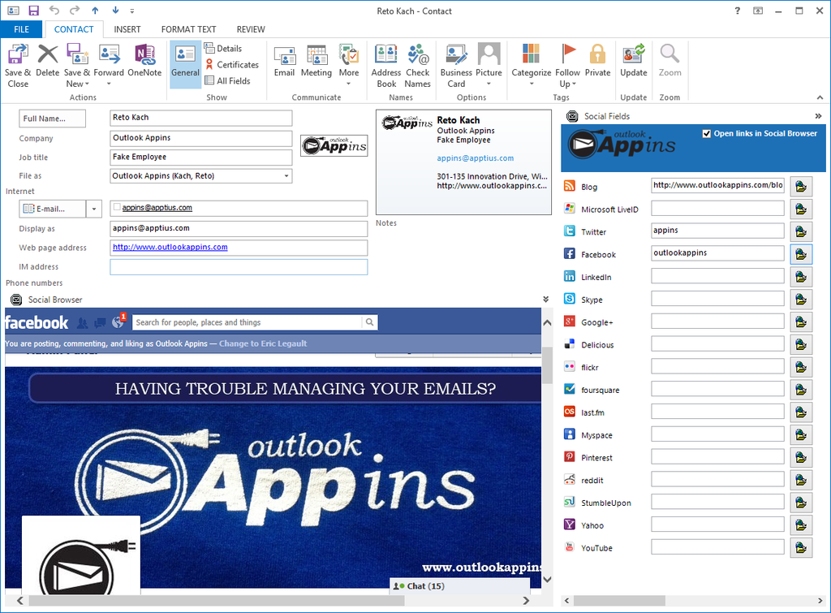Image resolution: width=831 pixels, height=613 pixels.
Task: Click the Job title field
Action: [x=201, y=157]
